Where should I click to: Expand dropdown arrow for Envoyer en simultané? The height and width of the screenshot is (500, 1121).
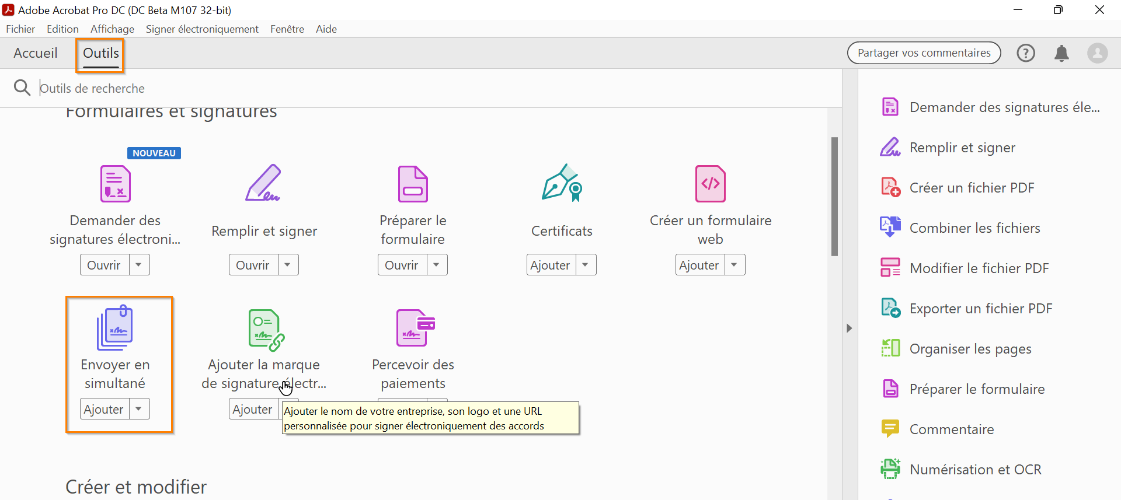[x=139, y=409]
